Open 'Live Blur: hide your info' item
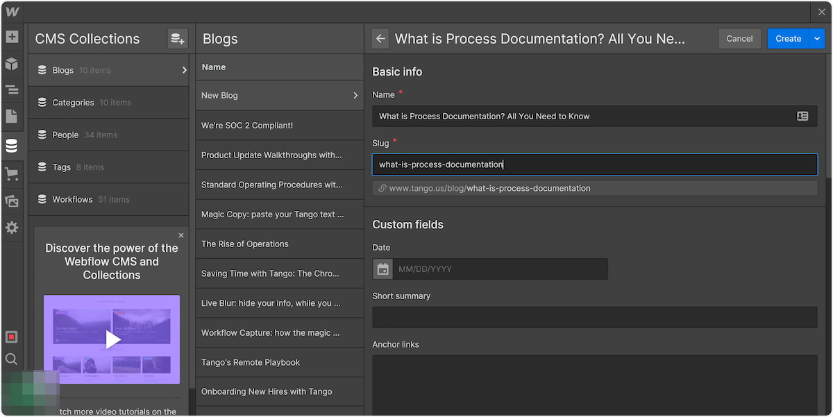This screenshot has width=833, height=417. pos(280,303)
